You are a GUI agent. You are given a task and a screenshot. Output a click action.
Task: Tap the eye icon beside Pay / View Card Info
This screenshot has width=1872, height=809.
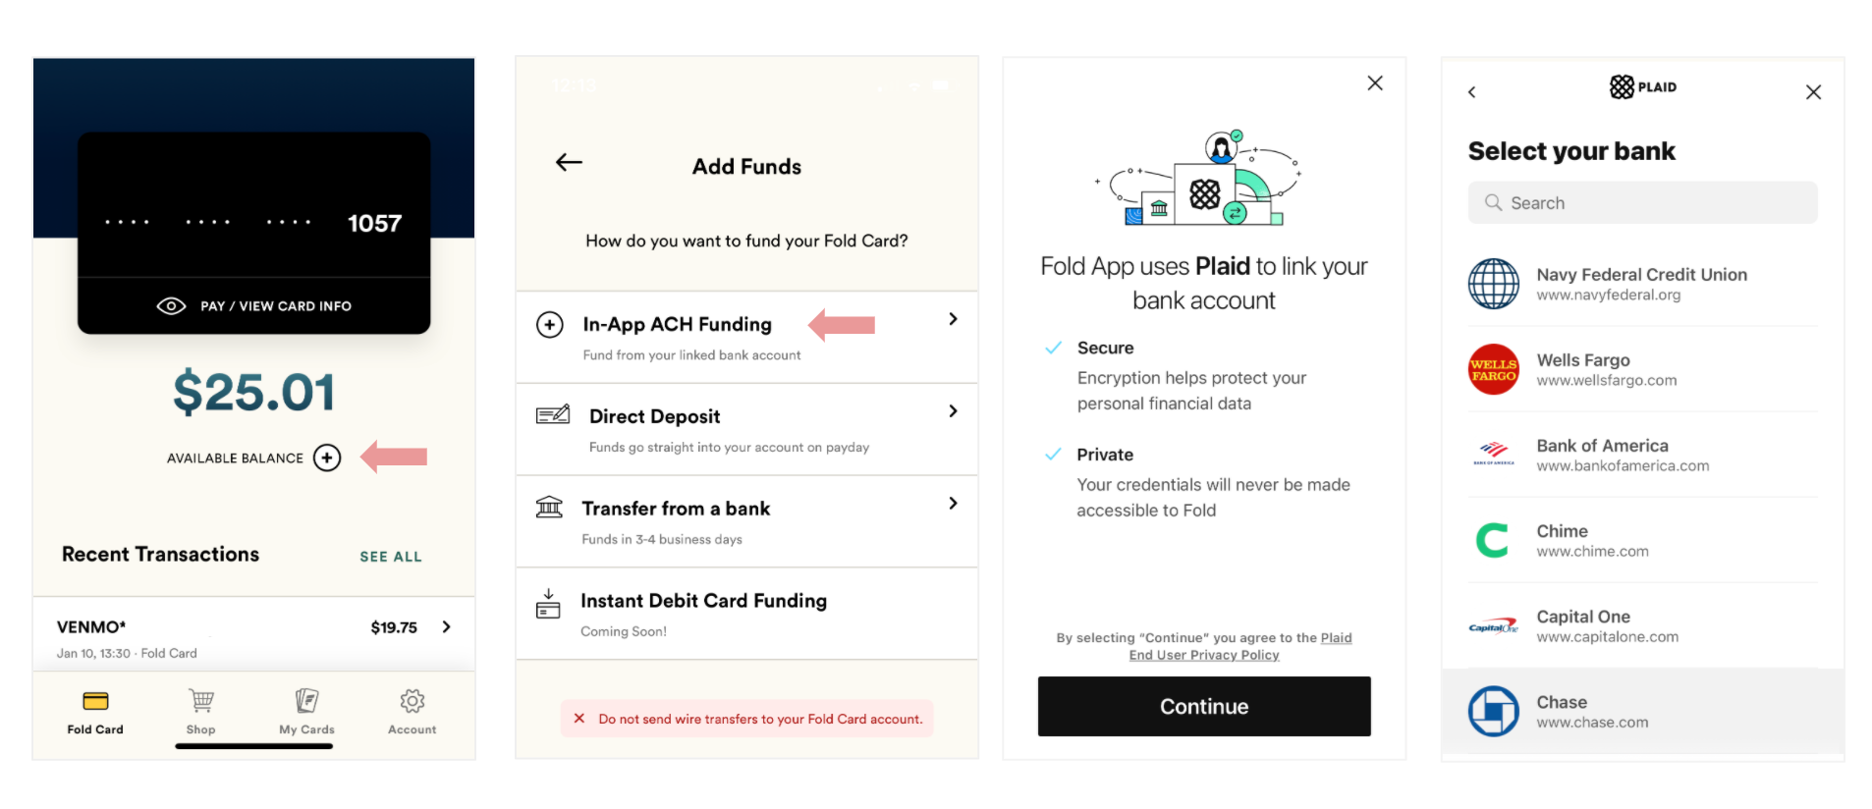click(x=171, y=306)
